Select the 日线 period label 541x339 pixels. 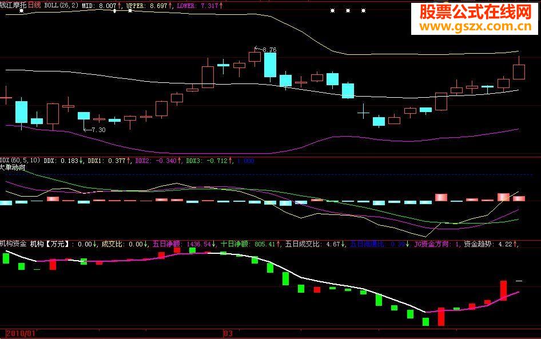point(34,5)
